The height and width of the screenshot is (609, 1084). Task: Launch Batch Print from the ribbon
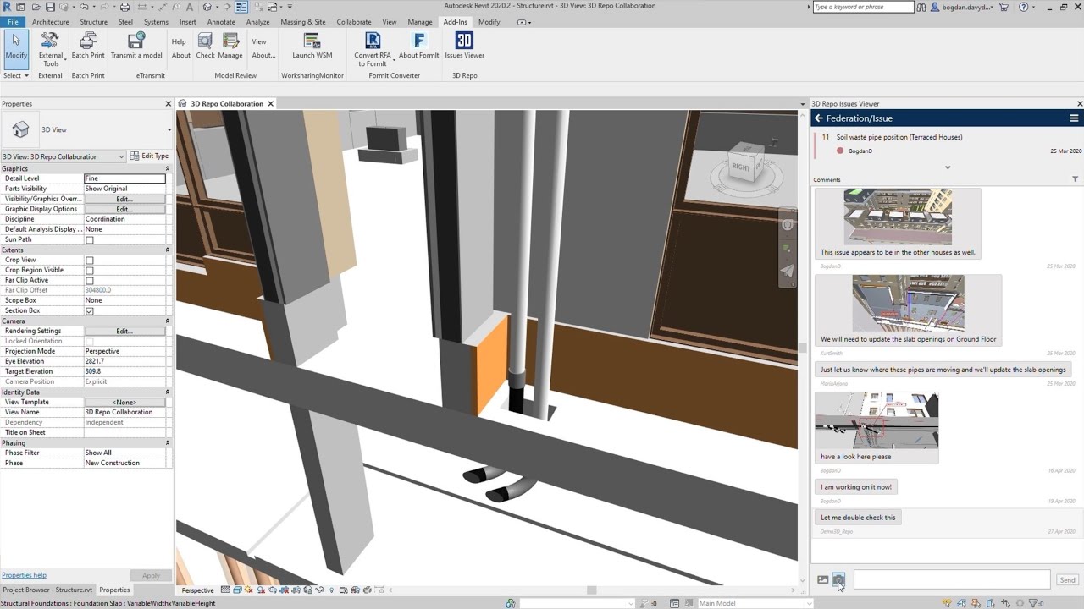click(88, 47)
